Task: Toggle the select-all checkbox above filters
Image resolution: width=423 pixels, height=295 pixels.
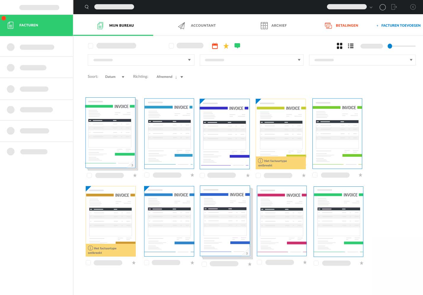Action: [x=91, y=46]
